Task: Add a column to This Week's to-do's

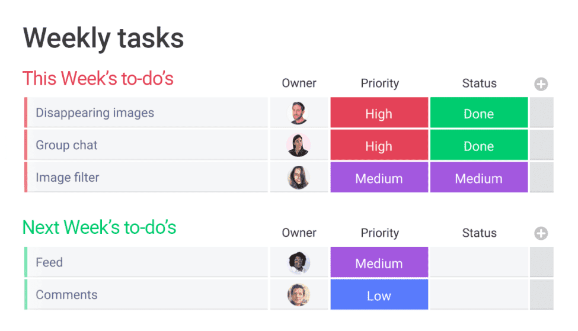Action: [541, 84]
